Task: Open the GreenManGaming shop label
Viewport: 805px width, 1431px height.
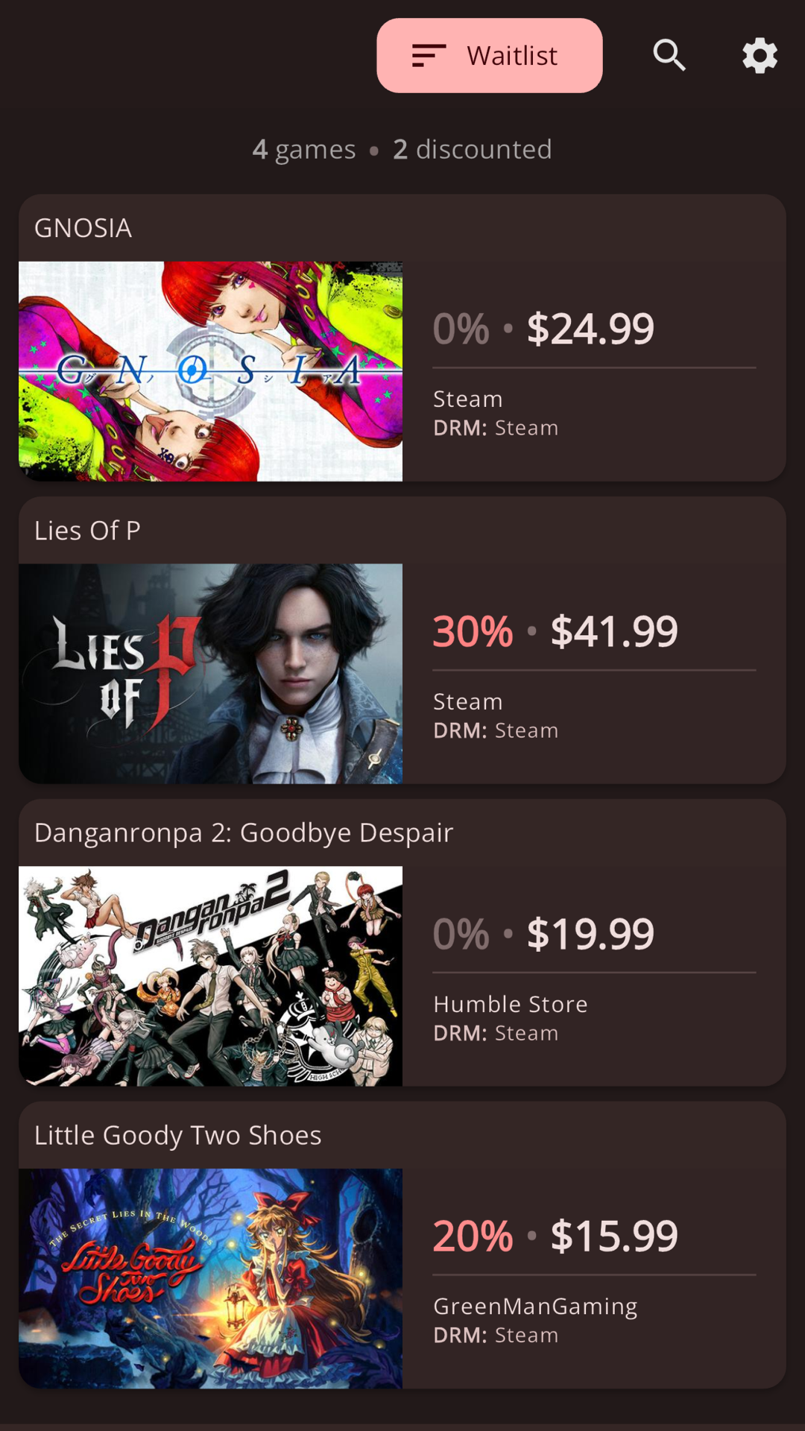Action: click(x=535, y=1307)
